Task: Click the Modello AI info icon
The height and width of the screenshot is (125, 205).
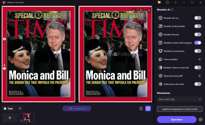Action: [172, 10]
